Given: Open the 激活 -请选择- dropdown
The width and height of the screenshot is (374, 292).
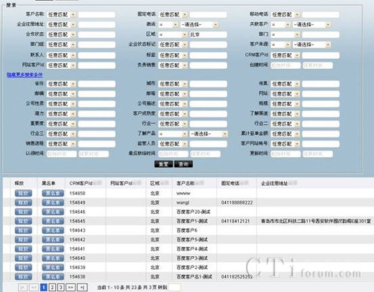Looking at the screenshot, I should (199, 24).
